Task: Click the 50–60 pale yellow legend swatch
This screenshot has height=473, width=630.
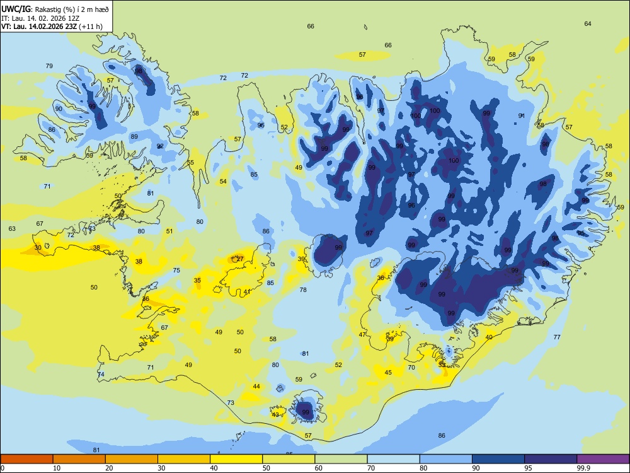Action: pyautogui.click(x=289, y=459)
